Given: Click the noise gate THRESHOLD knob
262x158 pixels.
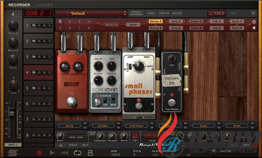Looking at the screenshot, I should [100, 136].
